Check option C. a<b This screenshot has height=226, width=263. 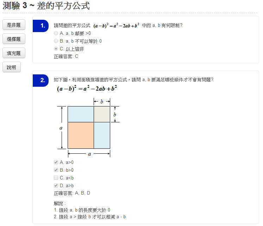click(x=56, y=178)
